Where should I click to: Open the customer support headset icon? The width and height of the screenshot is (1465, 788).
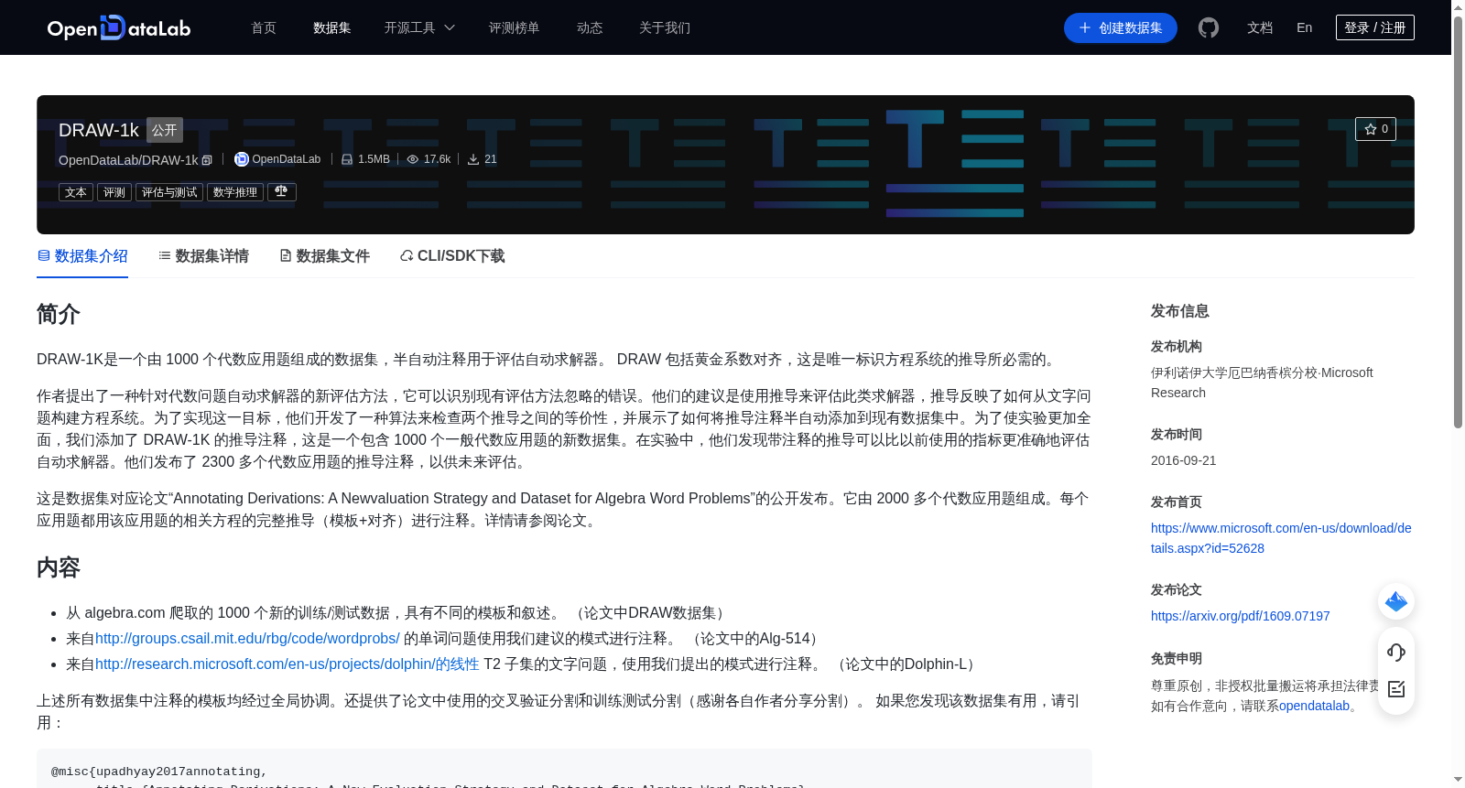1396,652
